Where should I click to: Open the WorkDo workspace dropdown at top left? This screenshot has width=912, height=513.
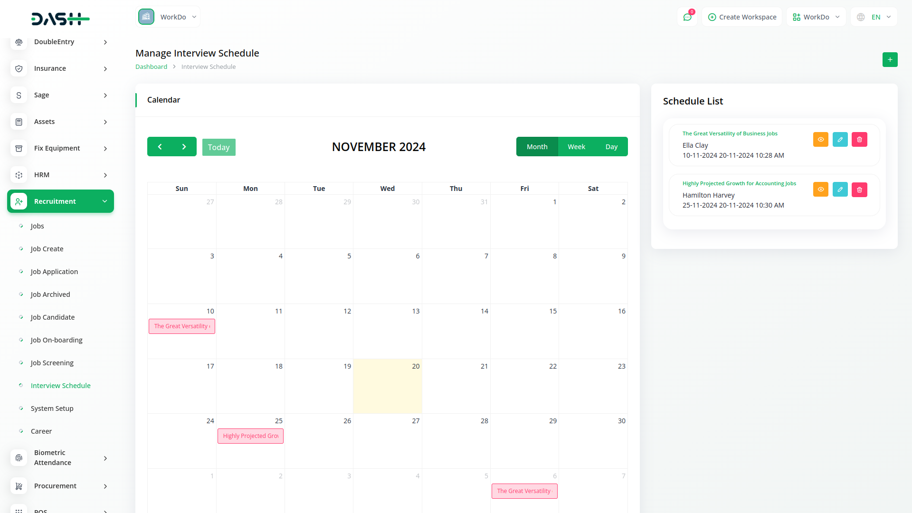[x=168, y=17]
